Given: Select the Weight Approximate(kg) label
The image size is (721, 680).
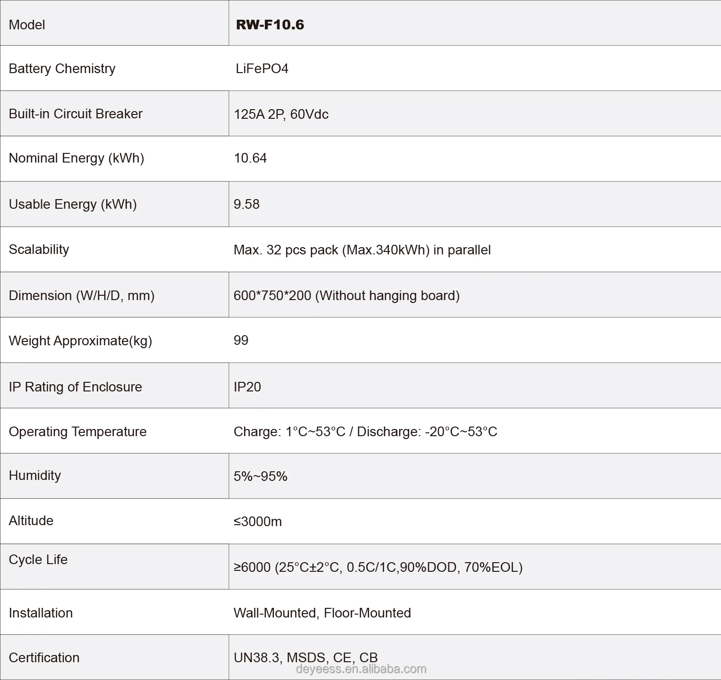Looking at the screenshot, I should point(80,341).
